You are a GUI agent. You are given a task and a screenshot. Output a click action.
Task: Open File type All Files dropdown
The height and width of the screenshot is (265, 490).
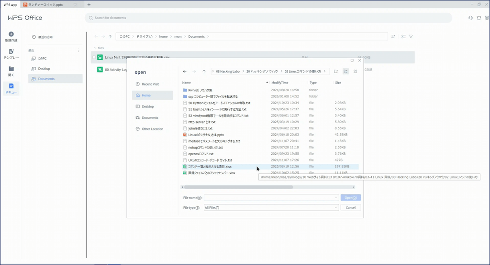click(271, 208)
